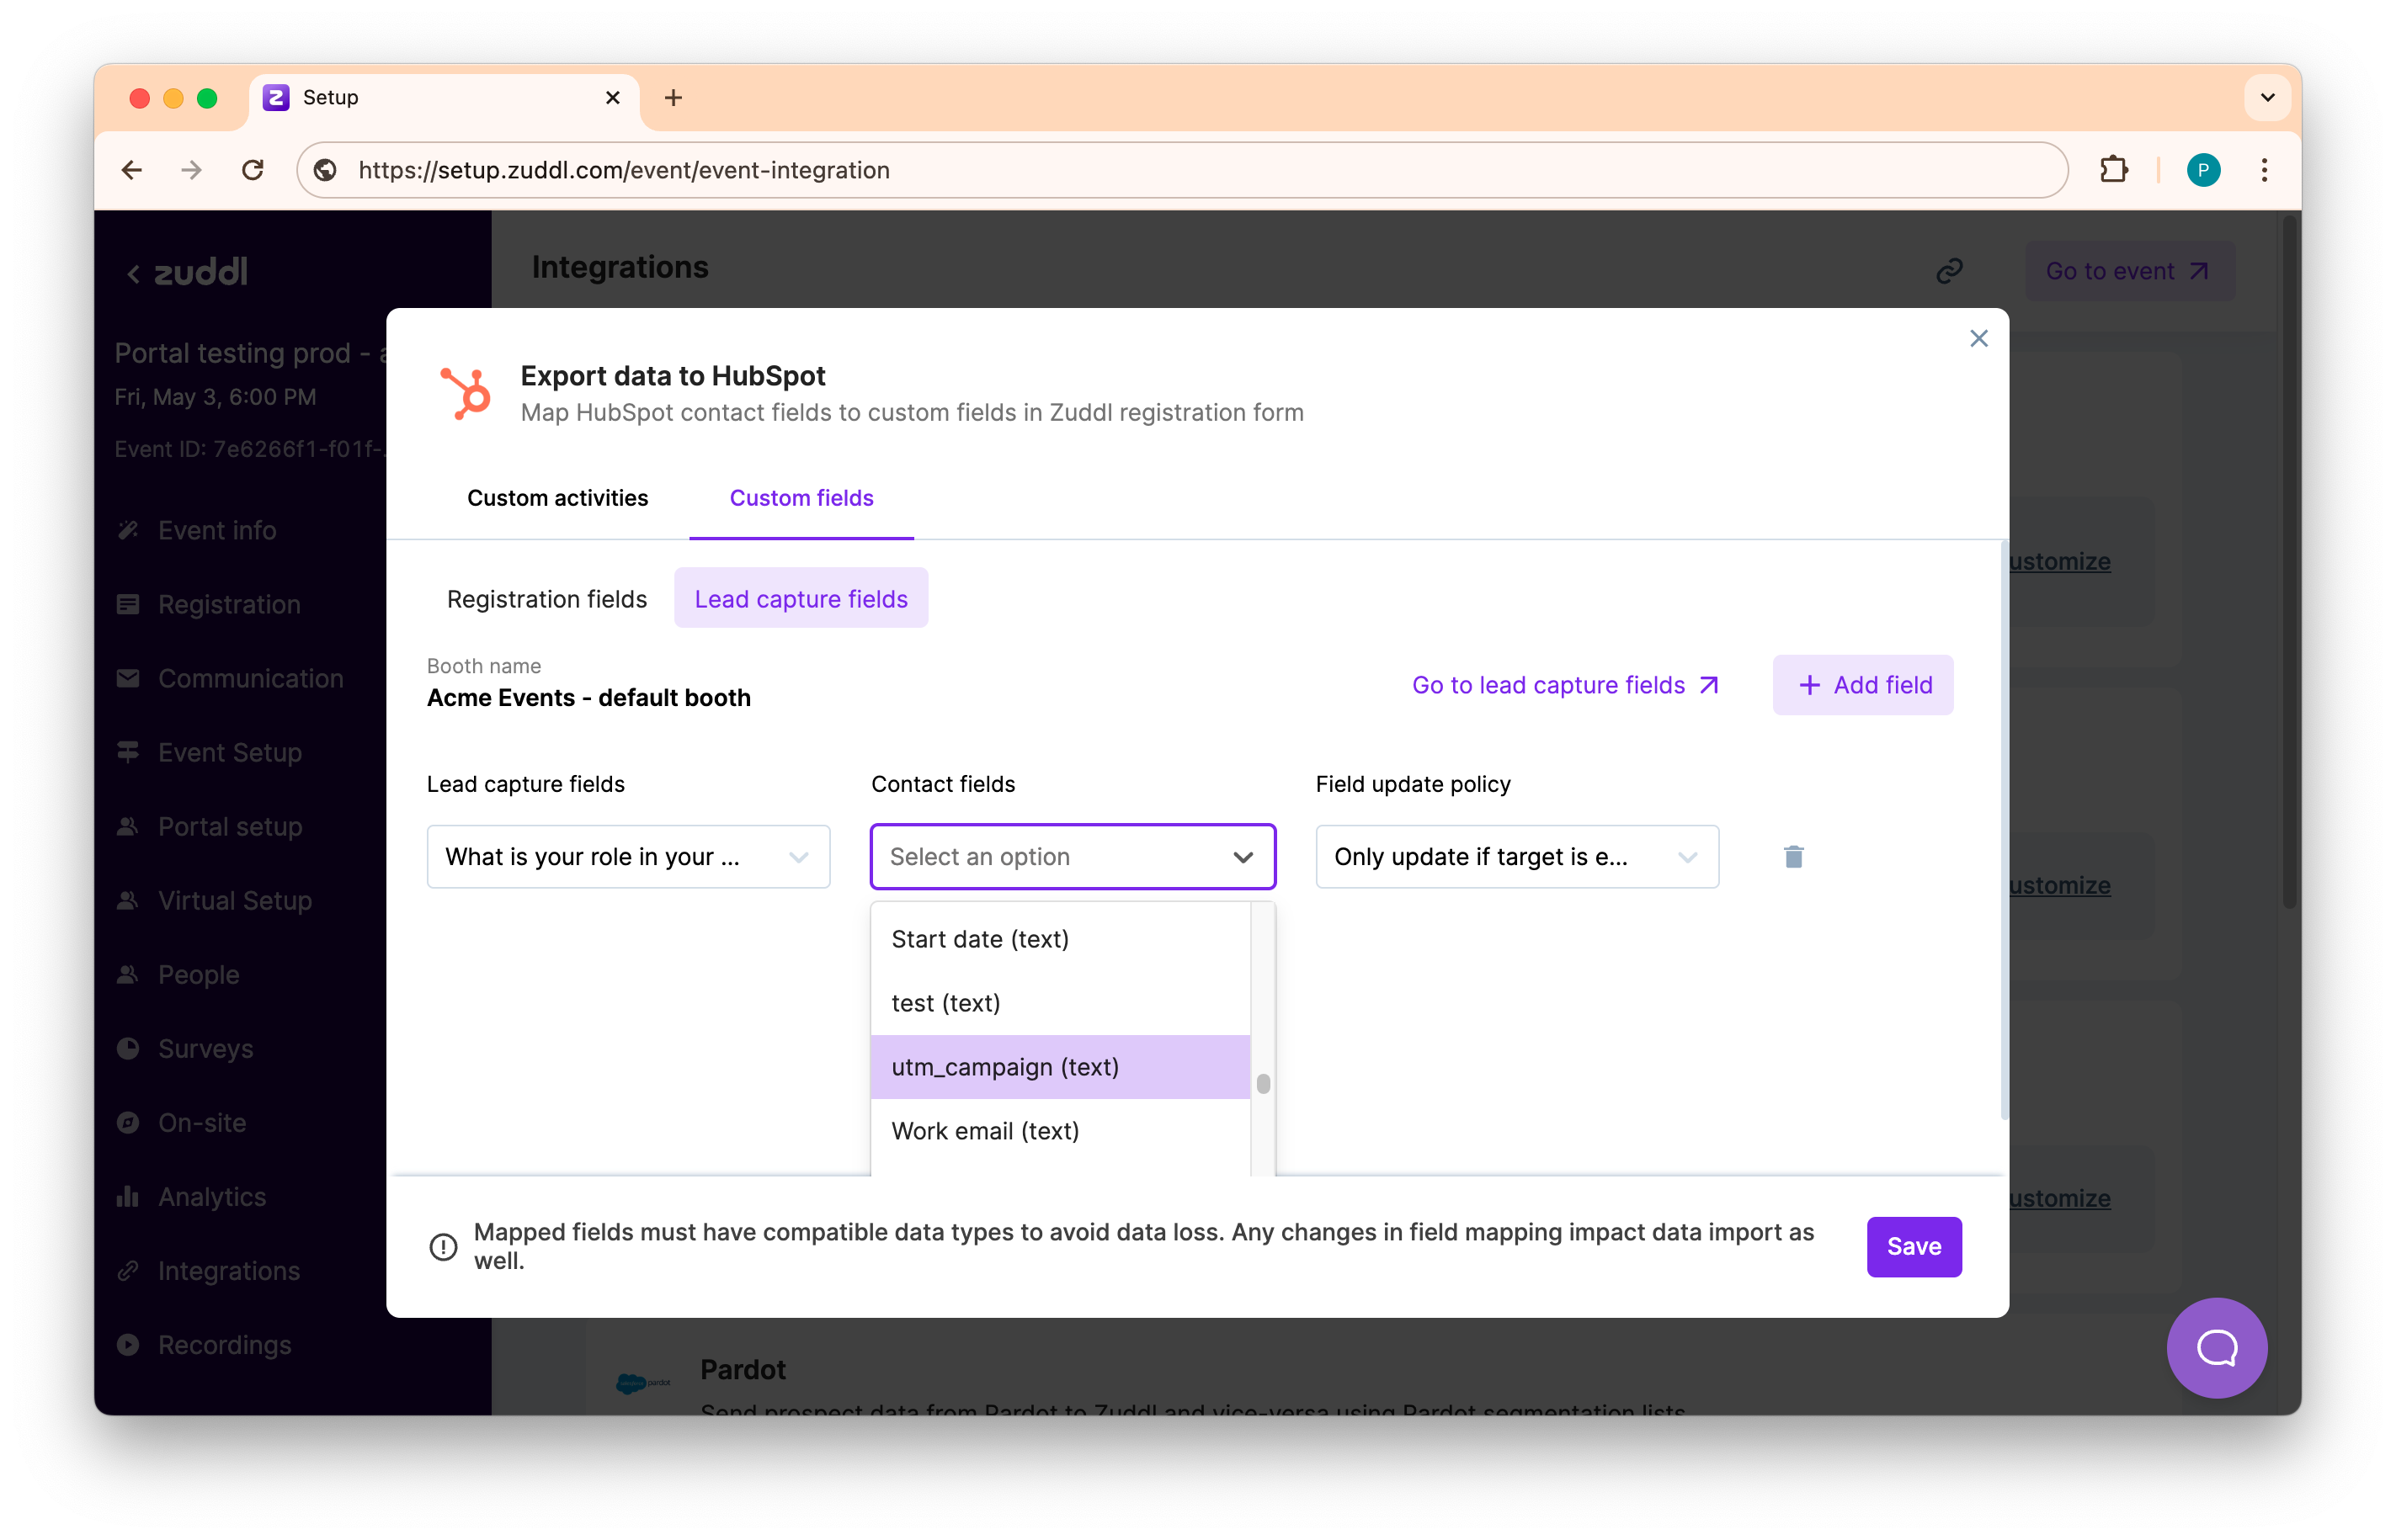Click the Add field button
The image size is (2396, 1540).
pyautogui.click(x=1863, y=685)
